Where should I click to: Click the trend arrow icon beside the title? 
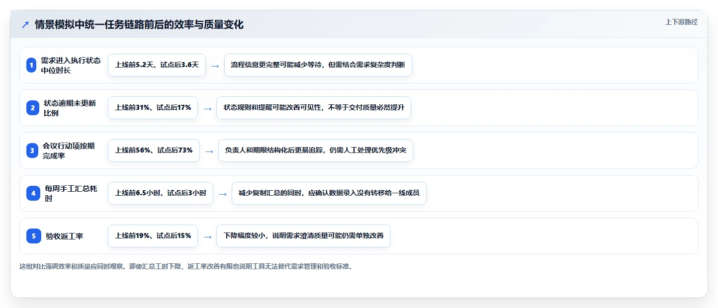coord(25,25)
